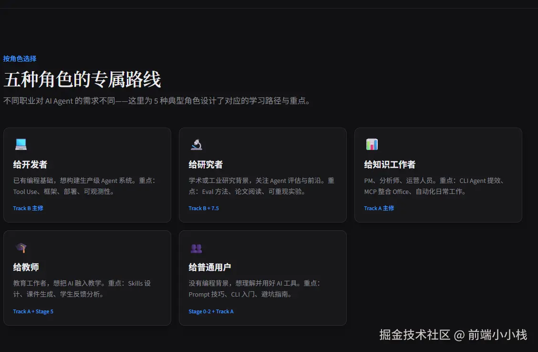
Task: Select the 给研究者 card heading
Action: click(x=206, y=165)
